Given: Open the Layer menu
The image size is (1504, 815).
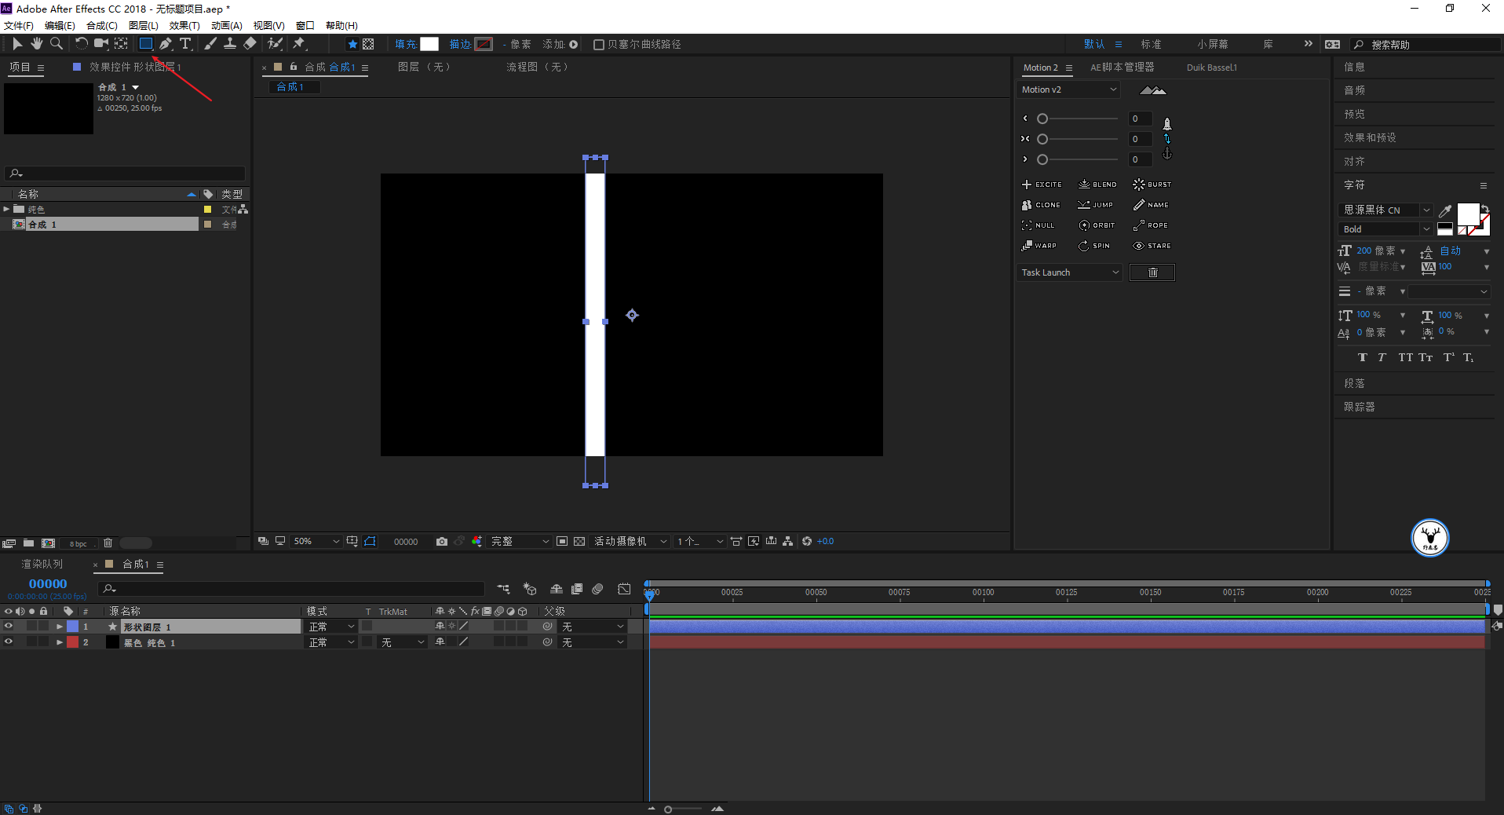Looking at the screenshot, I should tap(144, 26).
